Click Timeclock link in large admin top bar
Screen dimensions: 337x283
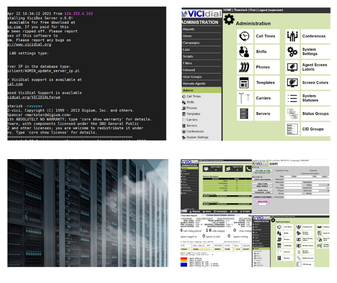point(241,10)
